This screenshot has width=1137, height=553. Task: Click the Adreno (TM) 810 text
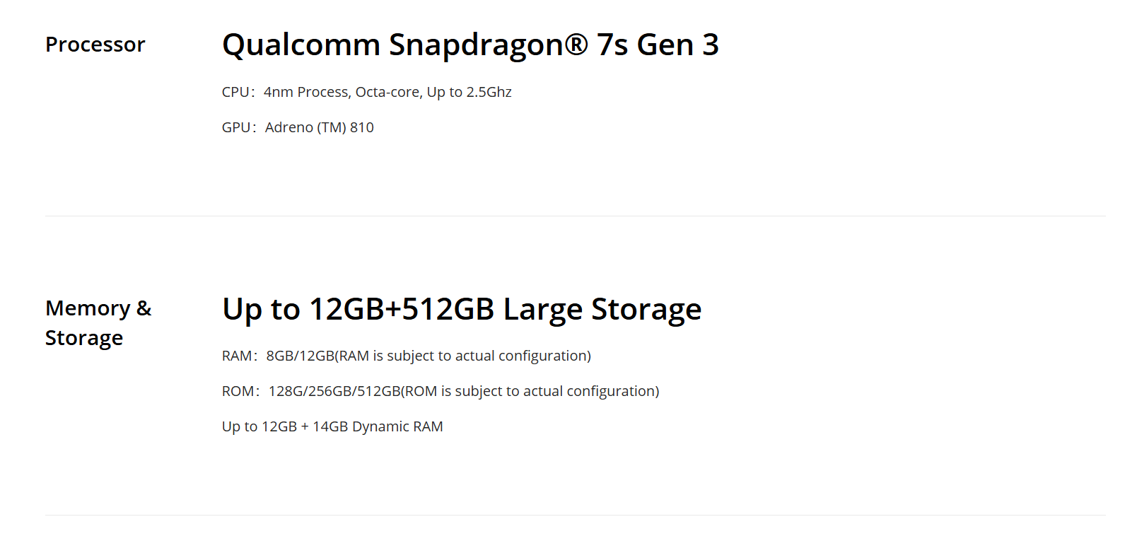[319, 127]
